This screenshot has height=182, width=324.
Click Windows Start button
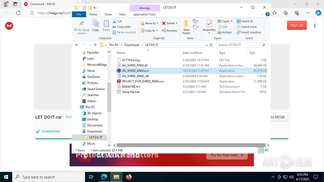pyautogui.click(x=6, y=177)
